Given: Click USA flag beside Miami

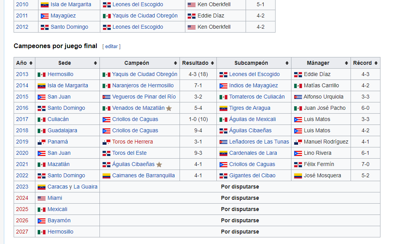Looking at the screenshot, I should tap(42, 198).
